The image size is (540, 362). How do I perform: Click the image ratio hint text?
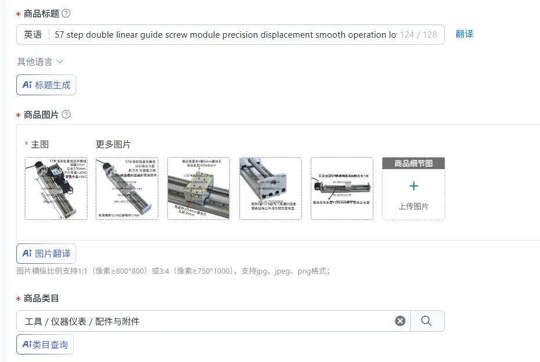click(173, 271)
